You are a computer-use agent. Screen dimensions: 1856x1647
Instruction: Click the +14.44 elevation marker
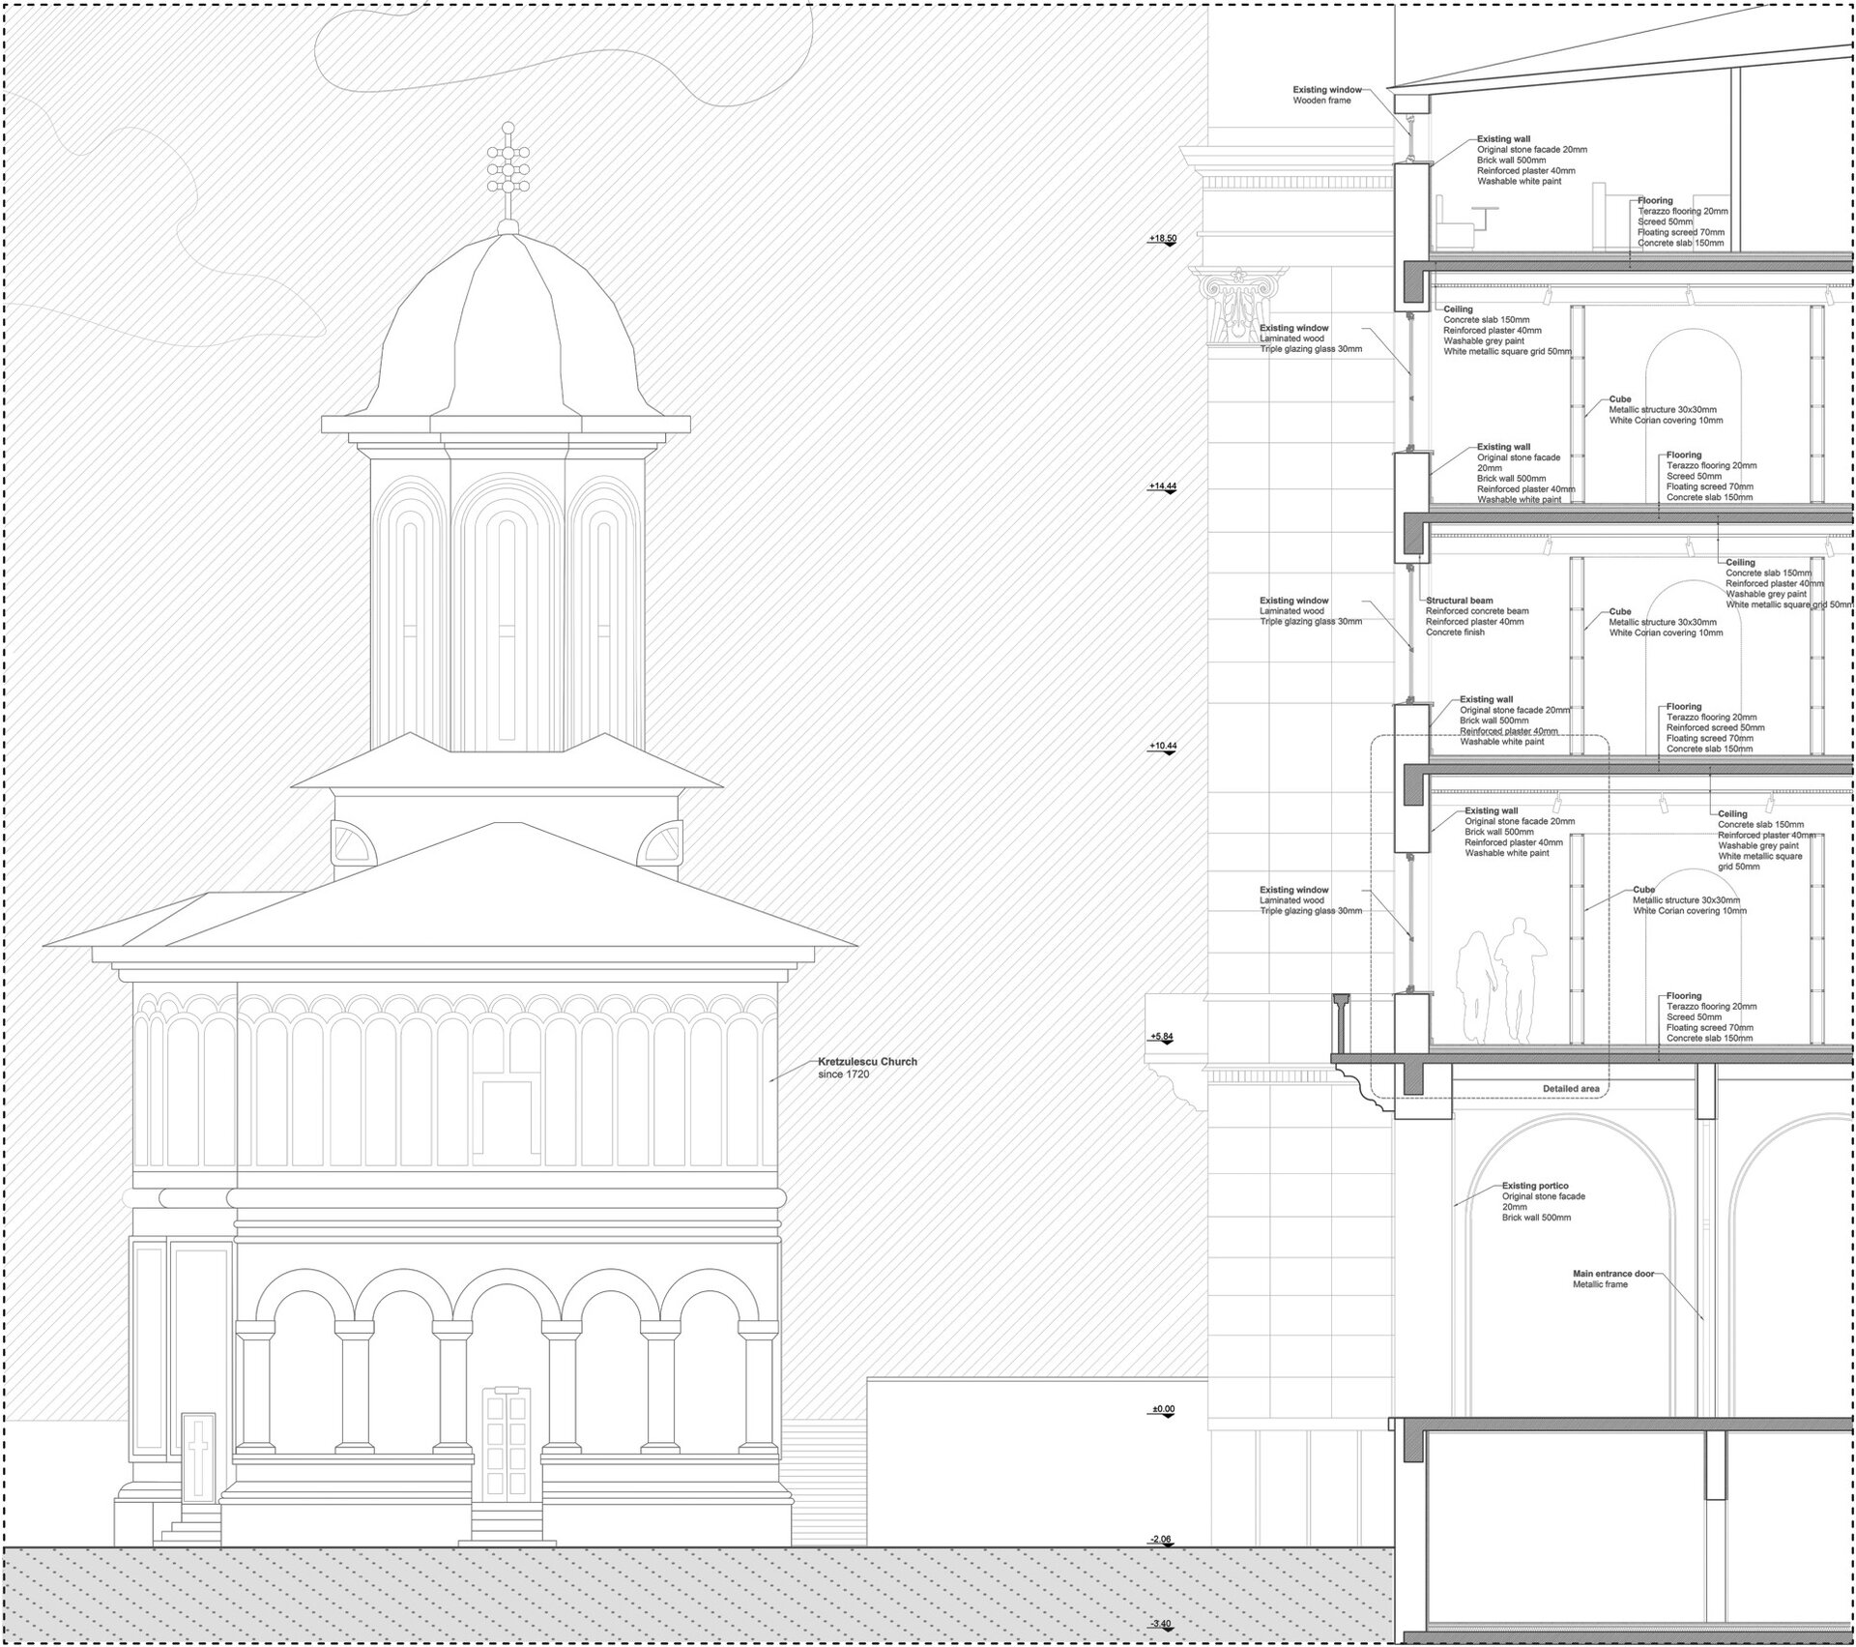click(x=1162, y=486)
